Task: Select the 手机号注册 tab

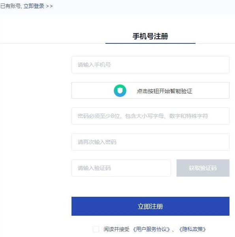Action: pyautogui.click(x=150, y=36)
